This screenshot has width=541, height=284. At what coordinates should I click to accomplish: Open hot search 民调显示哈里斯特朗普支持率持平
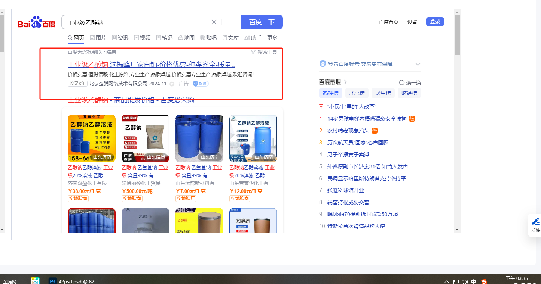coord(367,178)
